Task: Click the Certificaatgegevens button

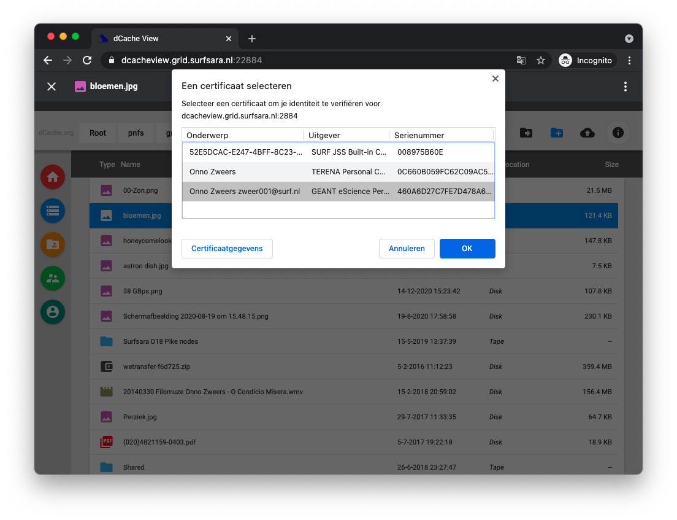Action: (x=227, y=249)
